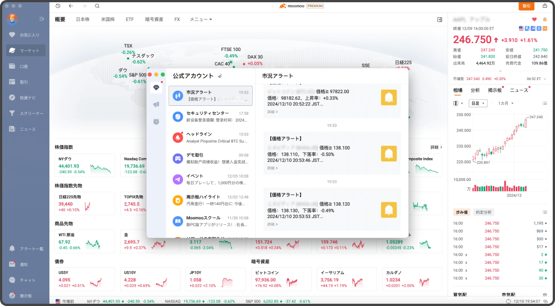This screenshot has height=306, width=555.
Task: Open 詳細 on the 138.120 price alert
Action: pos(272,224)
